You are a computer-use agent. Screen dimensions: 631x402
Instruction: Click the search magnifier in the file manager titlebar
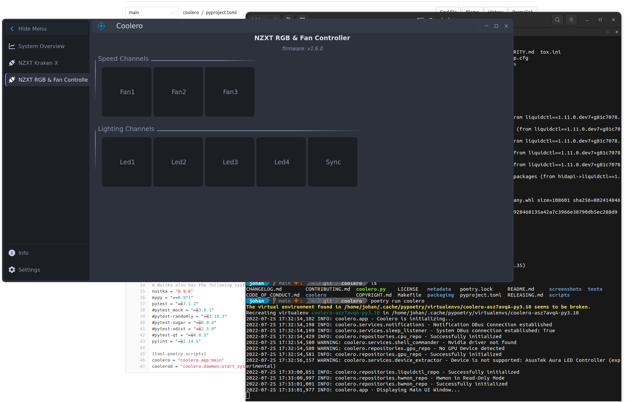[x=557, y=20]
